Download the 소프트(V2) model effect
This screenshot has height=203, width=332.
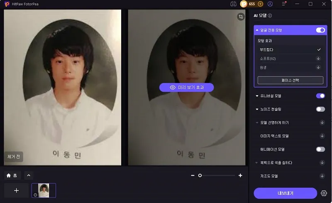click(318, 59)
